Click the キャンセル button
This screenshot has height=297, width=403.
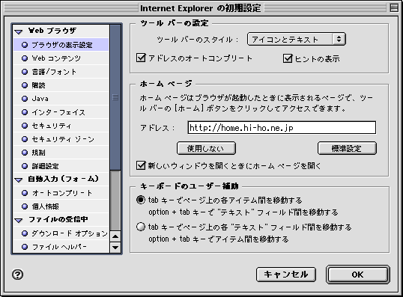(x=286, y=275)
